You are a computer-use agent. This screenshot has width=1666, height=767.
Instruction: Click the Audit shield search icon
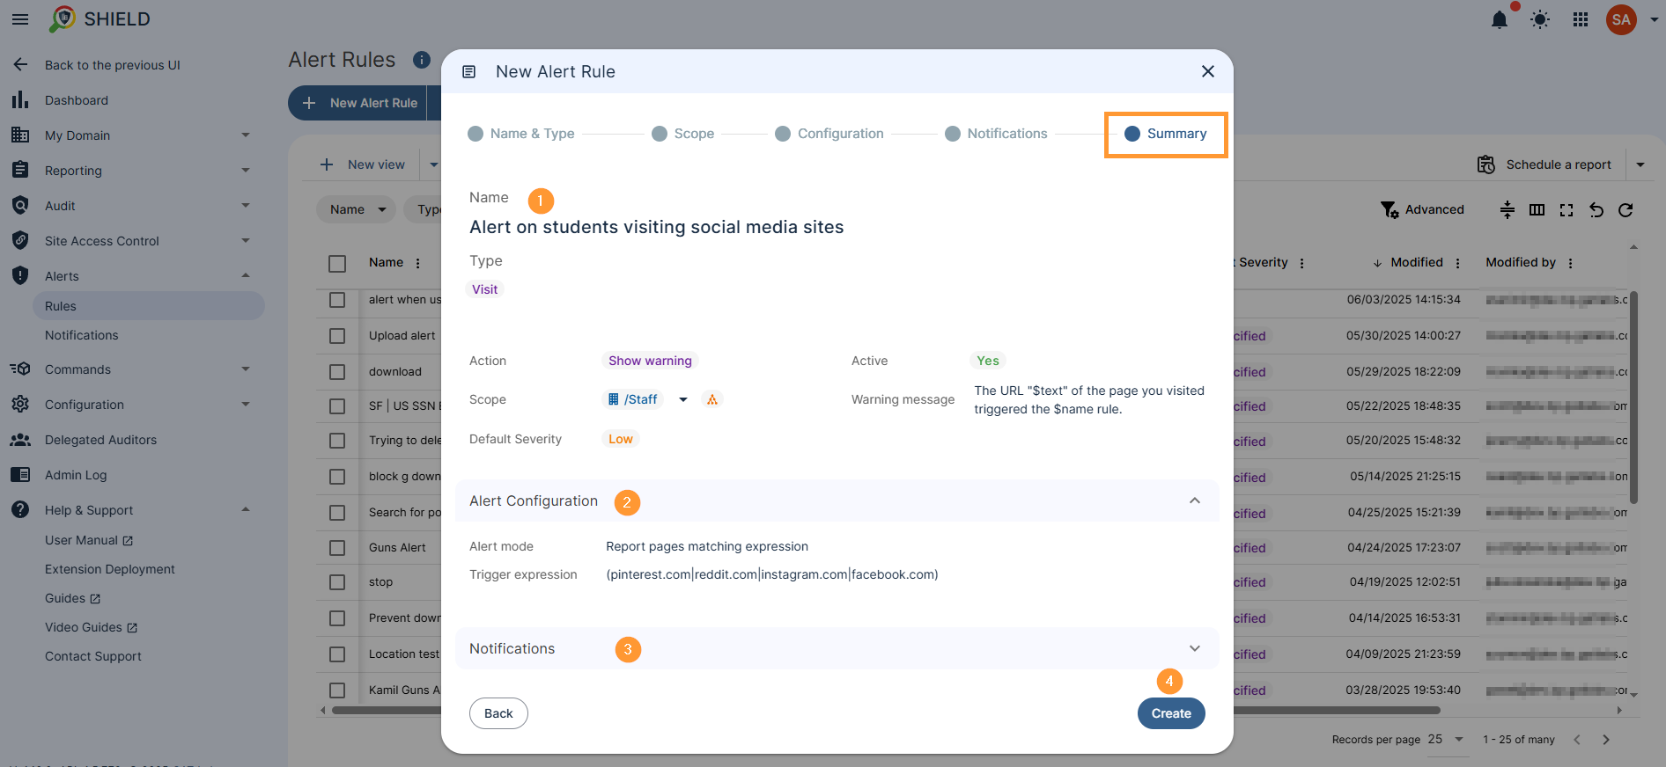click(x=20, y=206)
